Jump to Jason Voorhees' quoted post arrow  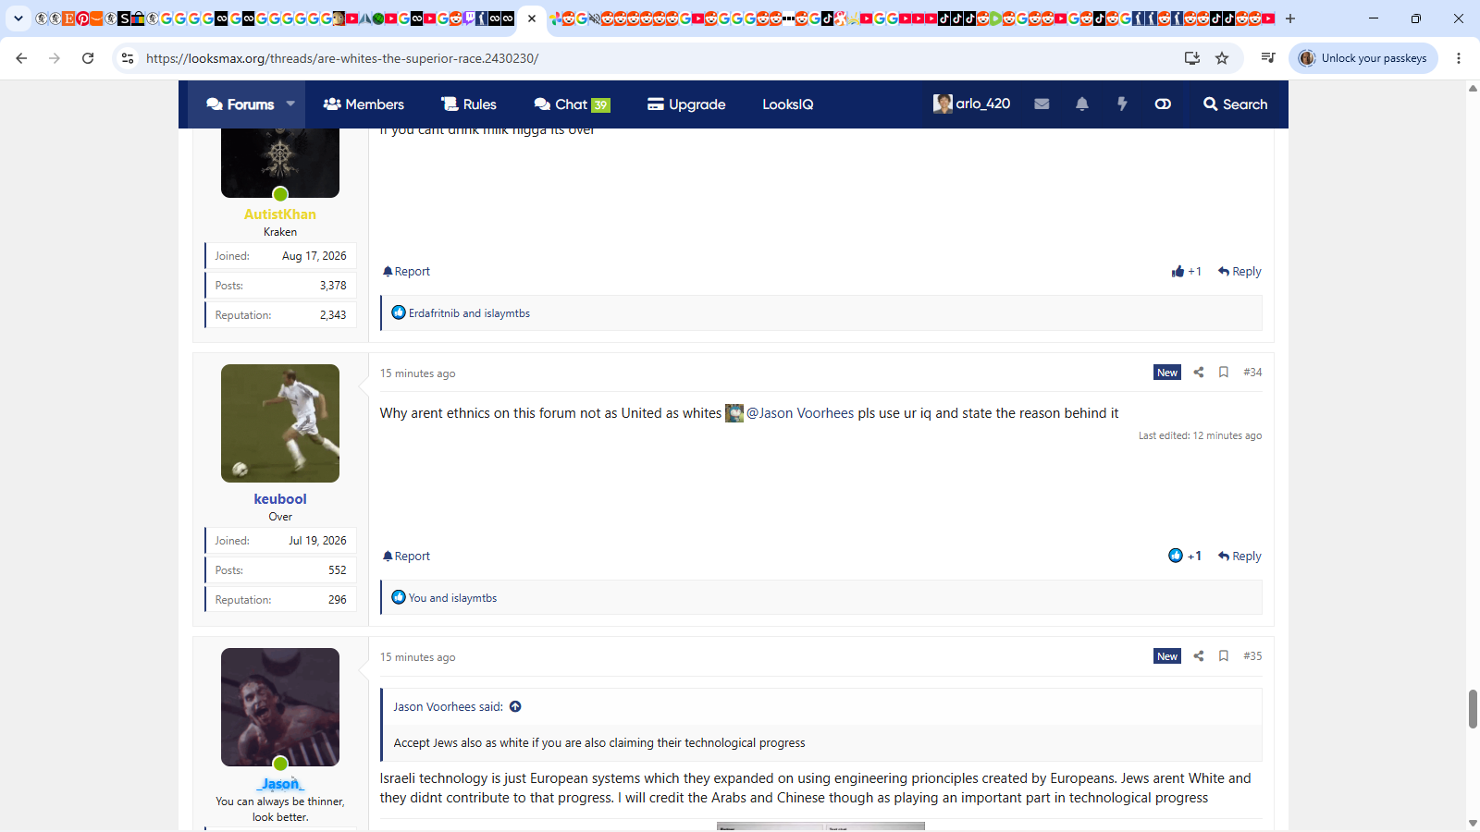(515, 707)
